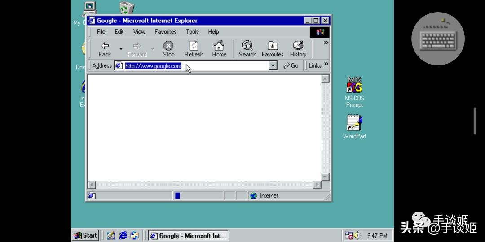Open the View menu
485x242 pixels.
(139, 32)
